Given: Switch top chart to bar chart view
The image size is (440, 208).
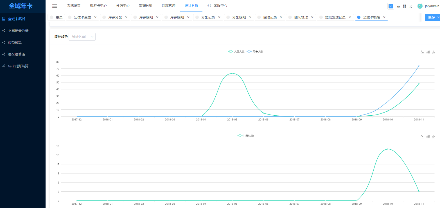Looking at the screenshot, I should [x=428, y=52].
